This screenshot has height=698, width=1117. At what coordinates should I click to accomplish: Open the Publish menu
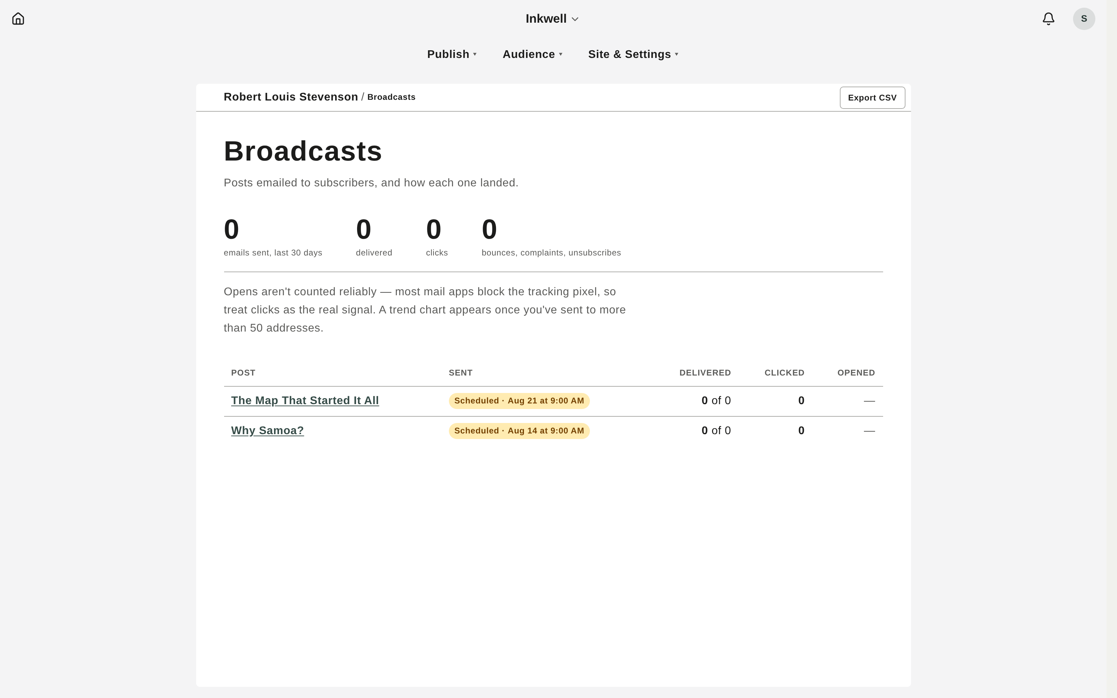(x=452, y=54)
